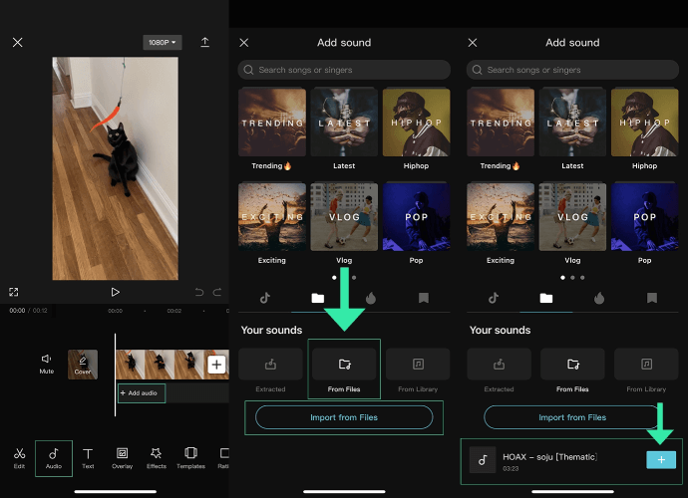Open the Overlay tool
Viewport: 688px width, 498px height.
(122, 458)
